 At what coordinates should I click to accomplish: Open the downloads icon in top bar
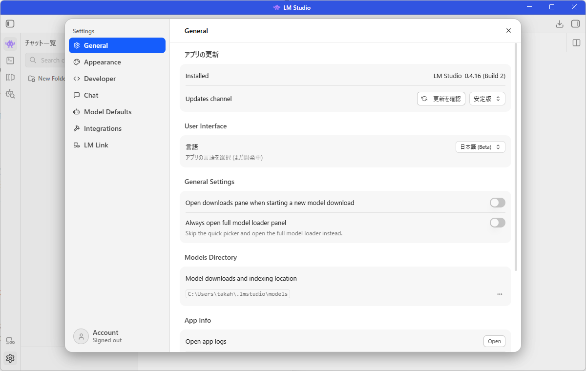click(x=560, y=24)
